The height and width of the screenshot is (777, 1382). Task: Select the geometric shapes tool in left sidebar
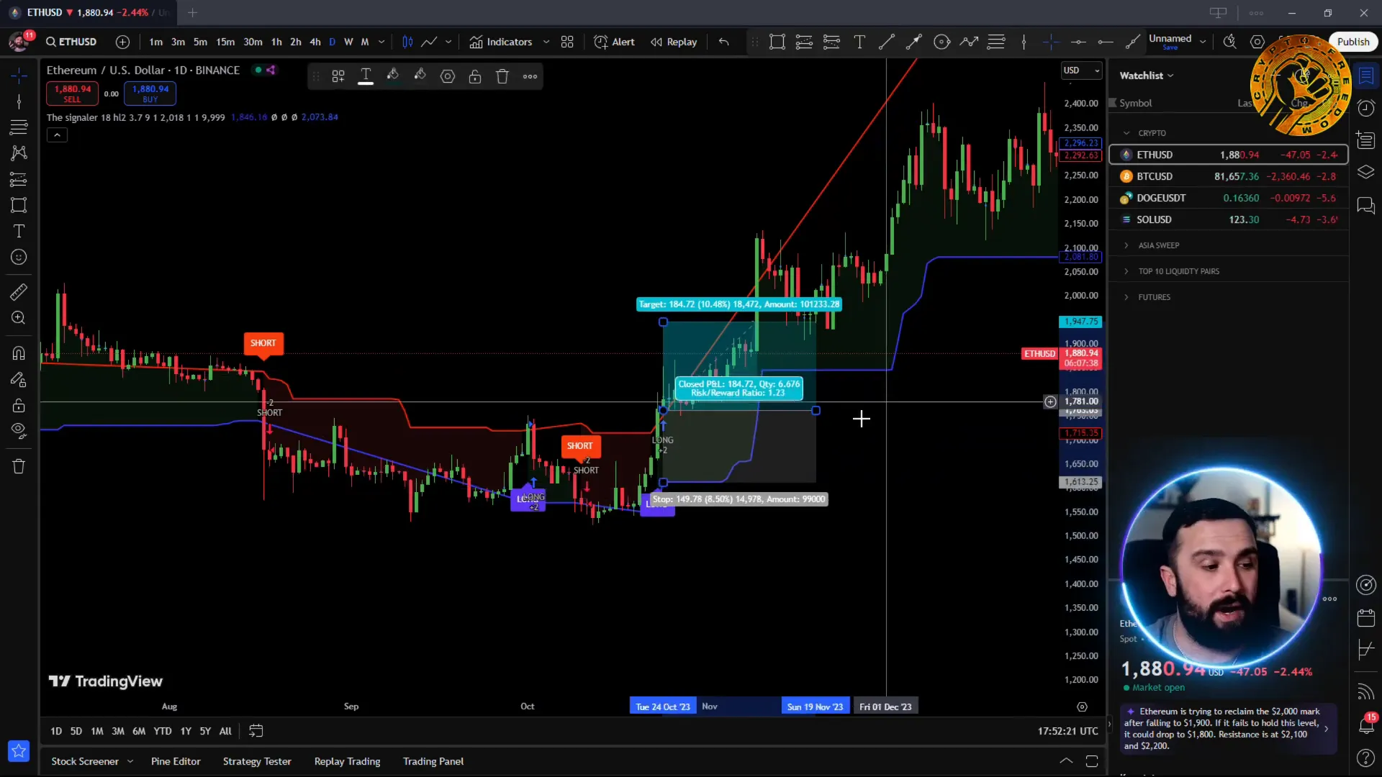click(x=19, y=205)
